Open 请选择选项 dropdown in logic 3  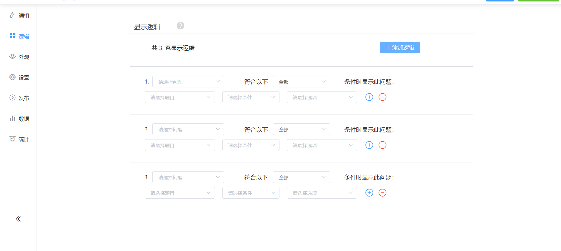[x=322, y=193]
